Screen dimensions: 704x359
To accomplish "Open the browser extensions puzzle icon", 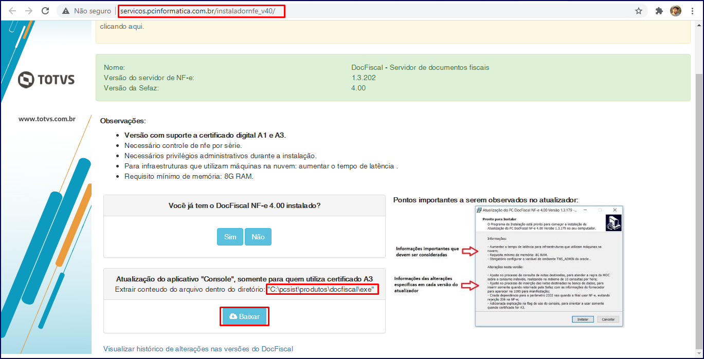I will pyautogui.click(x=659, y=11).
